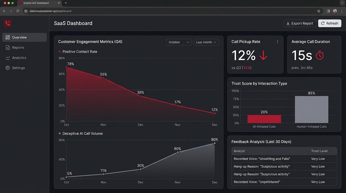Click the Export Report button
This screenshot has height=193, width=346.
299,23
